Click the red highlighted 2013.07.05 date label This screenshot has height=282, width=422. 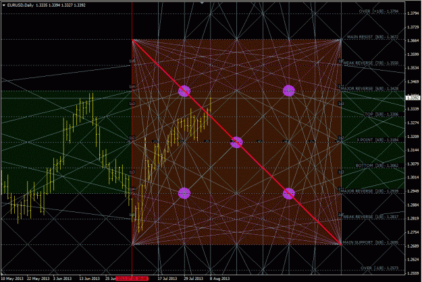tap(132, 279)
